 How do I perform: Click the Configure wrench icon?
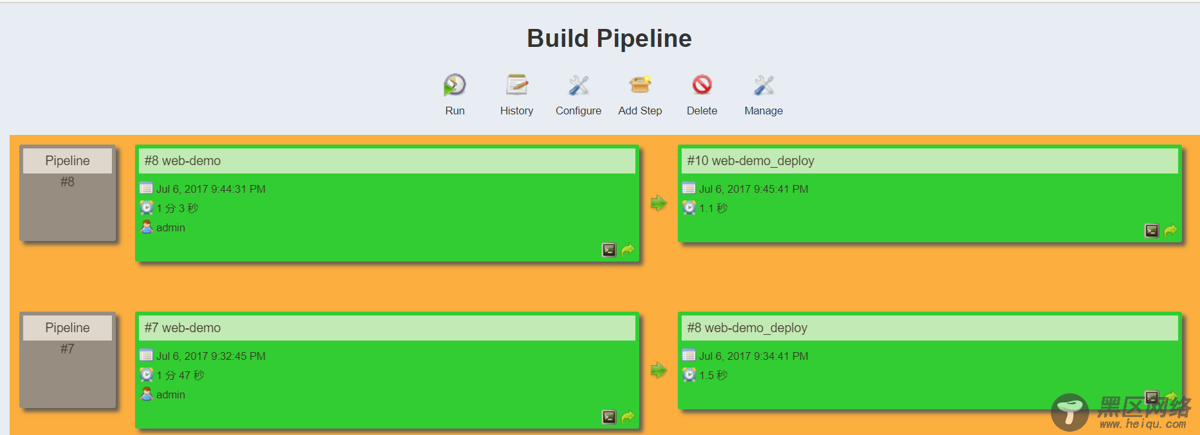578,85
